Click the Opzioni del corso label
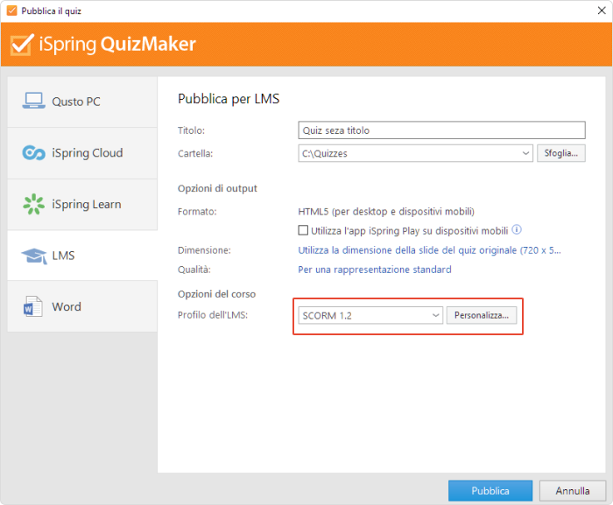613x505 pixels. 216,294
